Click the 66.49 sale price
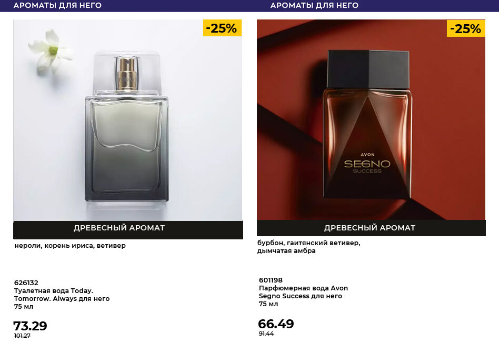 [x=276, y=324]
